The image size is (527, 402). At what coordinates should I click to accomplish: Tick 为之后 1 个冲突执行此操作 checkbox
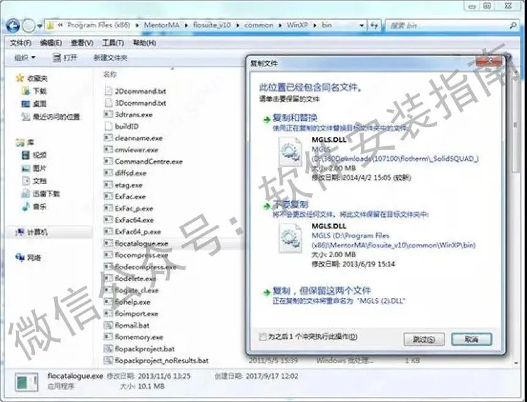263,337
